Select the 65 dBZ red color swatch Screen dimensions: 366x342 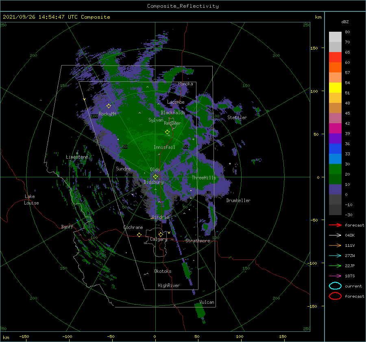click(x=335, y=57)
